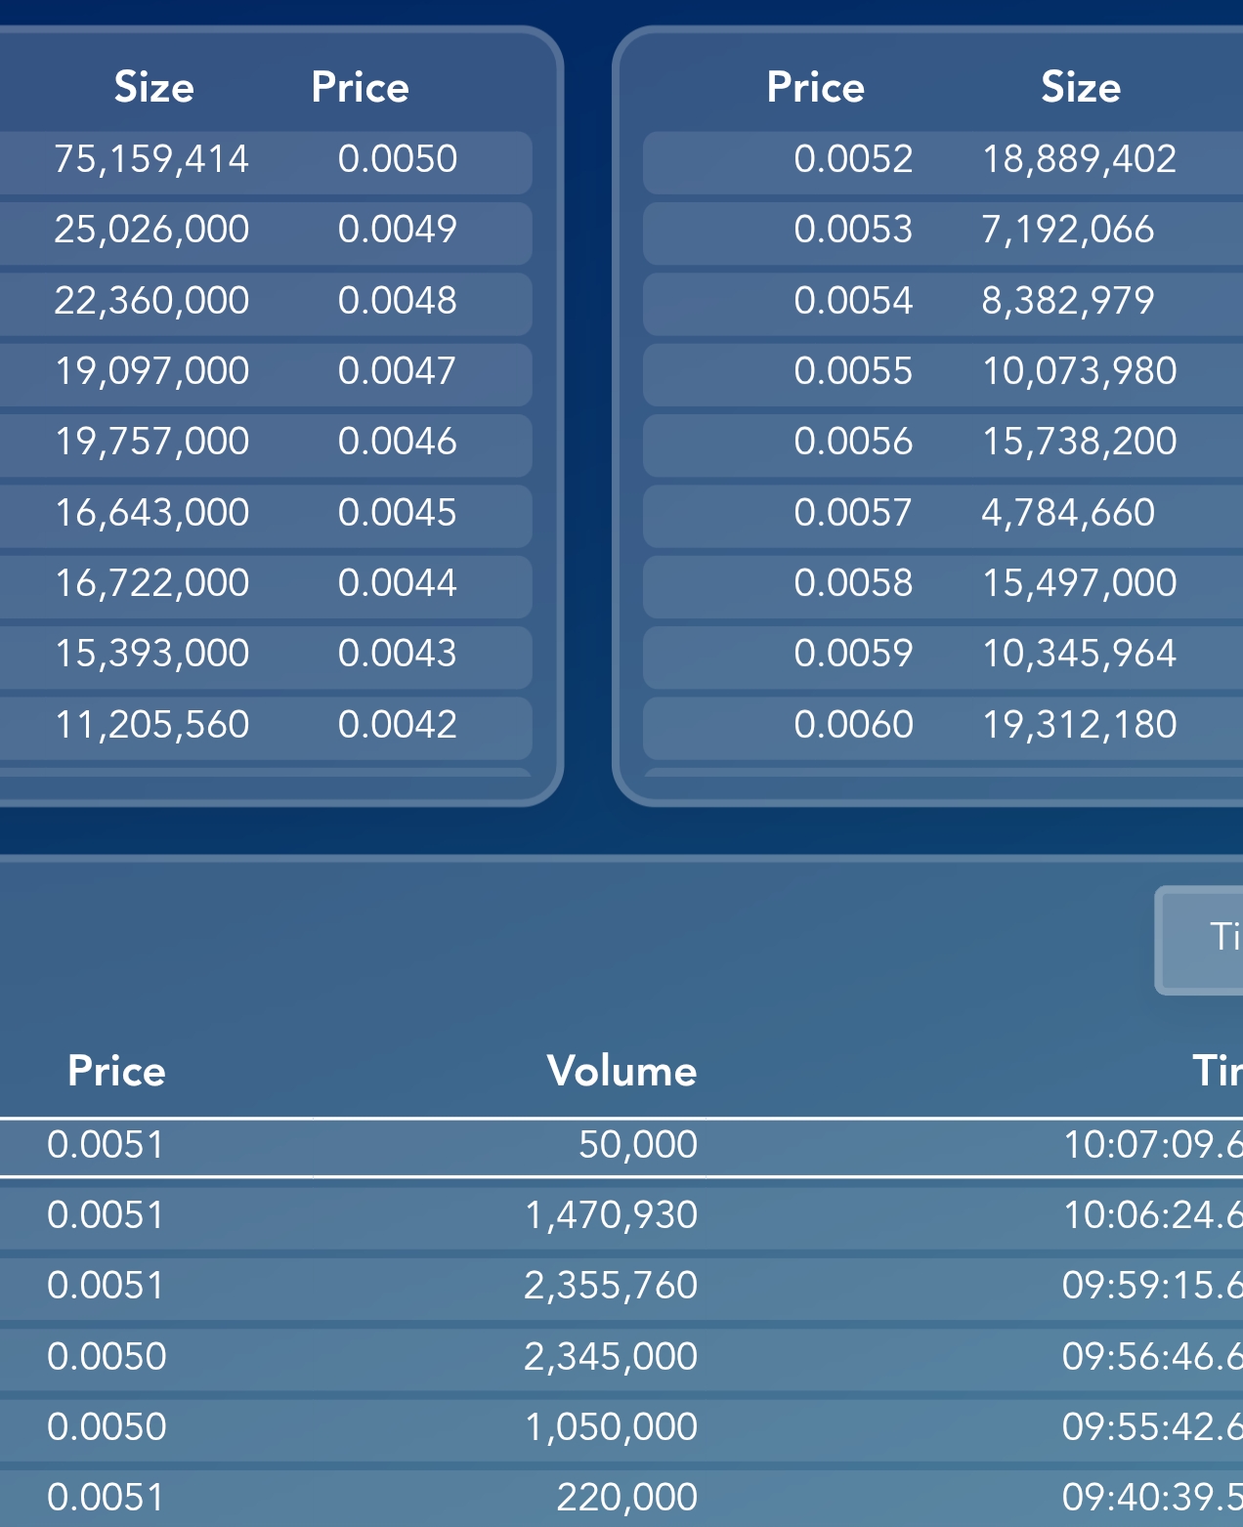Click the bid Price column header

click(x=360, y=88)
